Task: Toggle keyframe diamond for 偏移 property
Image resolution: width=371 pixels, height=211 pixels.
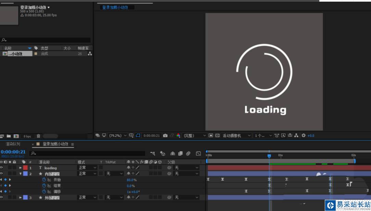Action: [x=5, y=191]
